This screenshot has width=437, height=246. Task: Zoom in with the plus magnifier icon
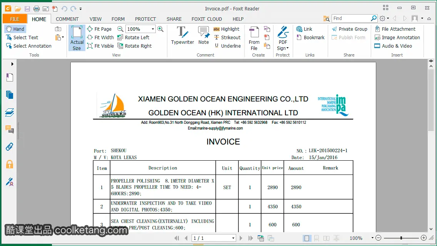(x=160, y=29)
